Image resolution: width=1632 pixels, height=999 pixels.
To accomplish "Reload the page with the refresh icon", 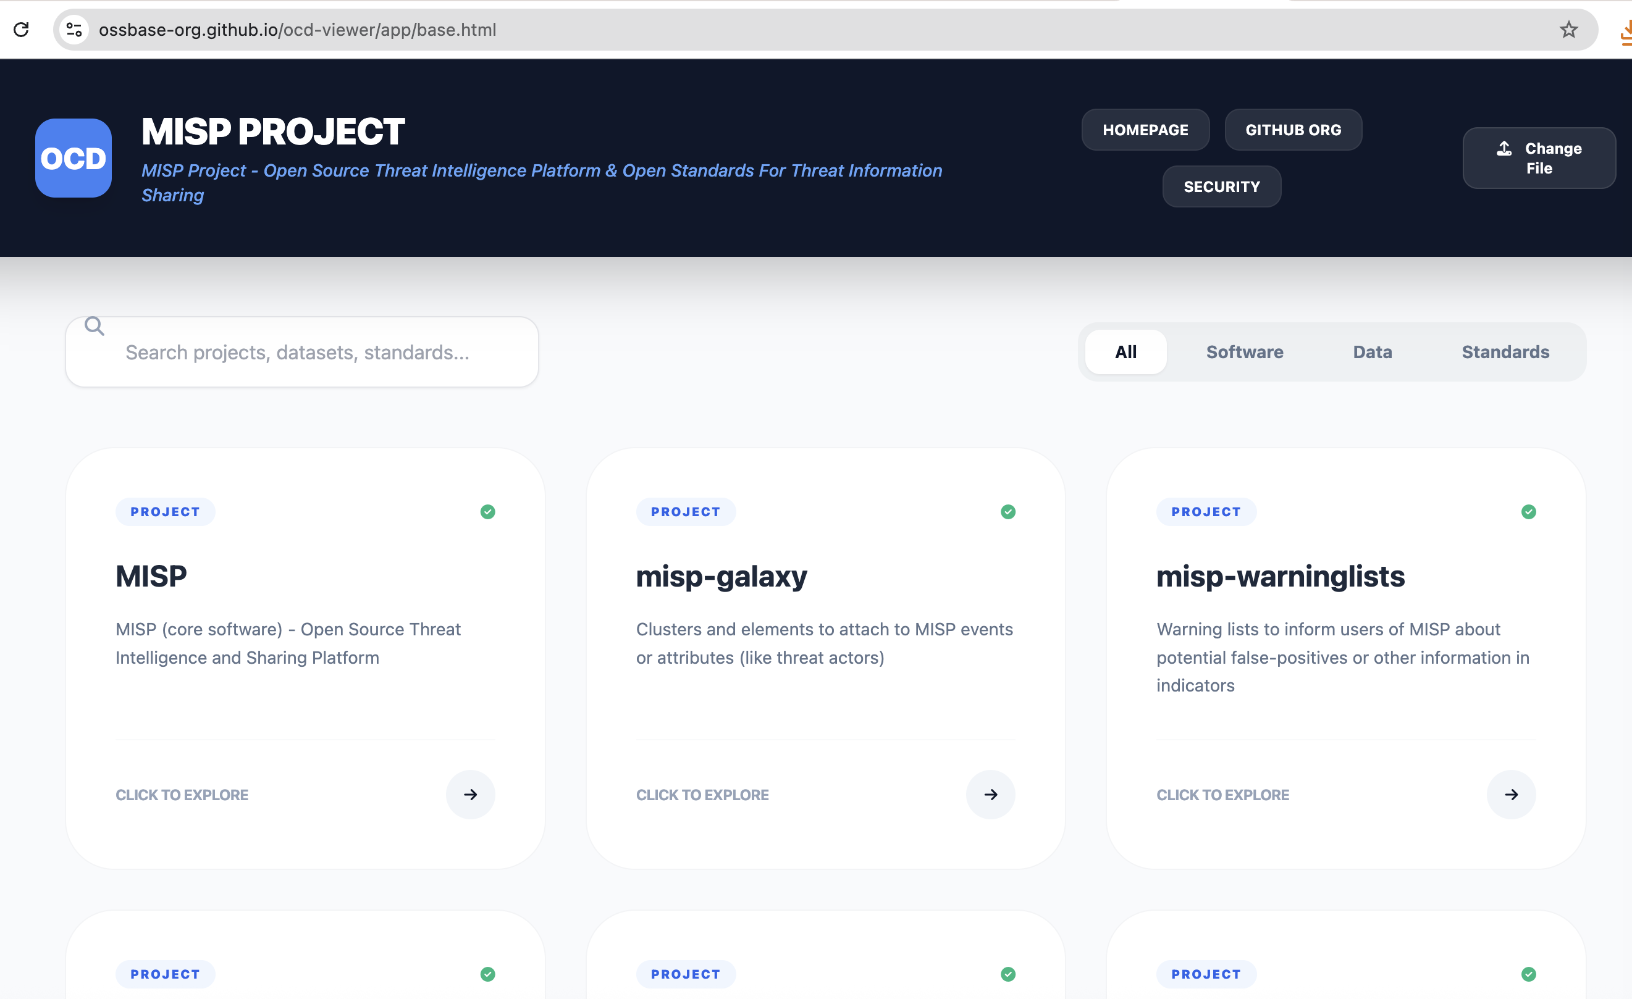I will pos(21,30).
